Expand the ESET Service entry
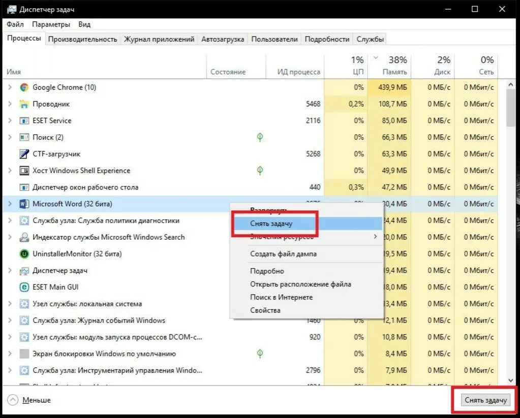The width and height of the screenshot is (520, 418). pyautogui.click(x=10, y=120)
